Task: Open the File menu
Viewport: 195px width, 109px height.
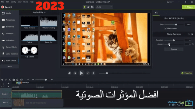Action: point(2,2)
